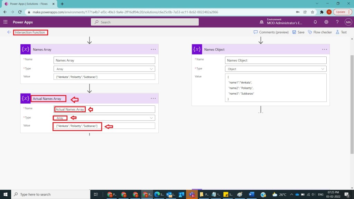Open Actual Names Array ellipsis menu
The width and height of the screenshot is (354, 199).
pyautogui.click(x=153, y=98)
